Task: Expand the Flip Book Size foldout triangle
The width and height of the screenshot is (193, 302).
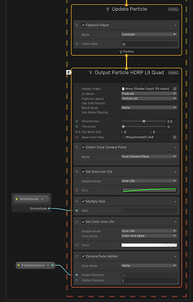Action: tap(80, 132)
